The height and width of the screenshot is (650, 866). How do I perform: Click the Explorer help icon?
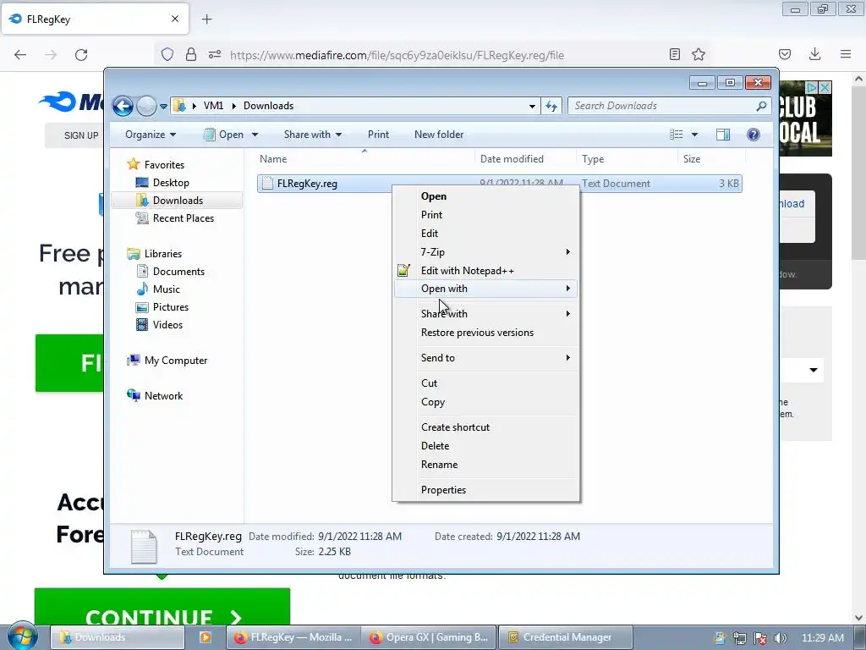click(x=754, y=135)
